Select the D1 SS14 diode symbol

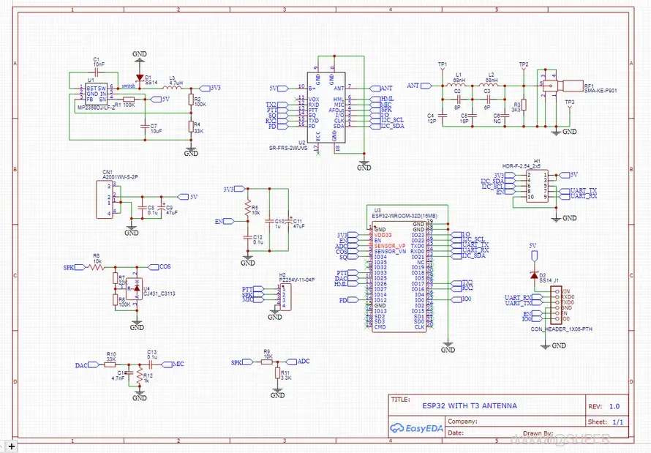(140, 78)
